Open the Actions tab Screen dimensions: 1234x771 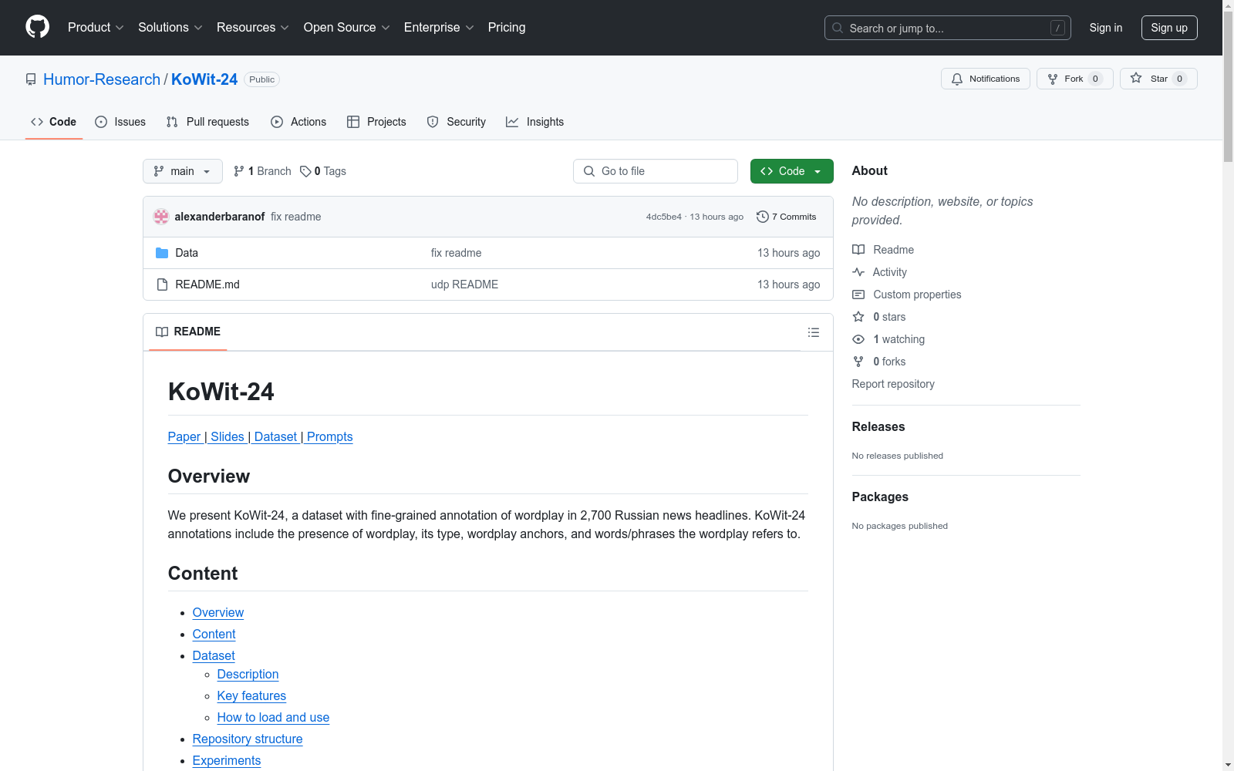(298, 122)
